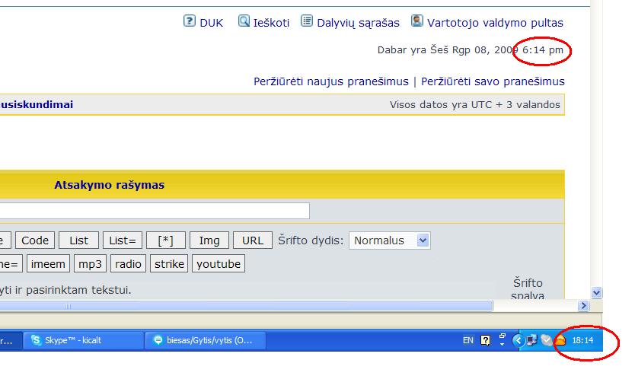635x379 pixels.
Task: Click the Vartotojo valdymo pultas user icon
Action: pos(417,21)
